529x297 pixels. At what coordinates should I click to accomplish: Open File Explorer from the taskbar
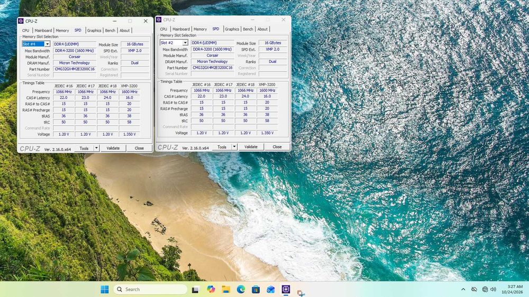click(x=226, y=289)
